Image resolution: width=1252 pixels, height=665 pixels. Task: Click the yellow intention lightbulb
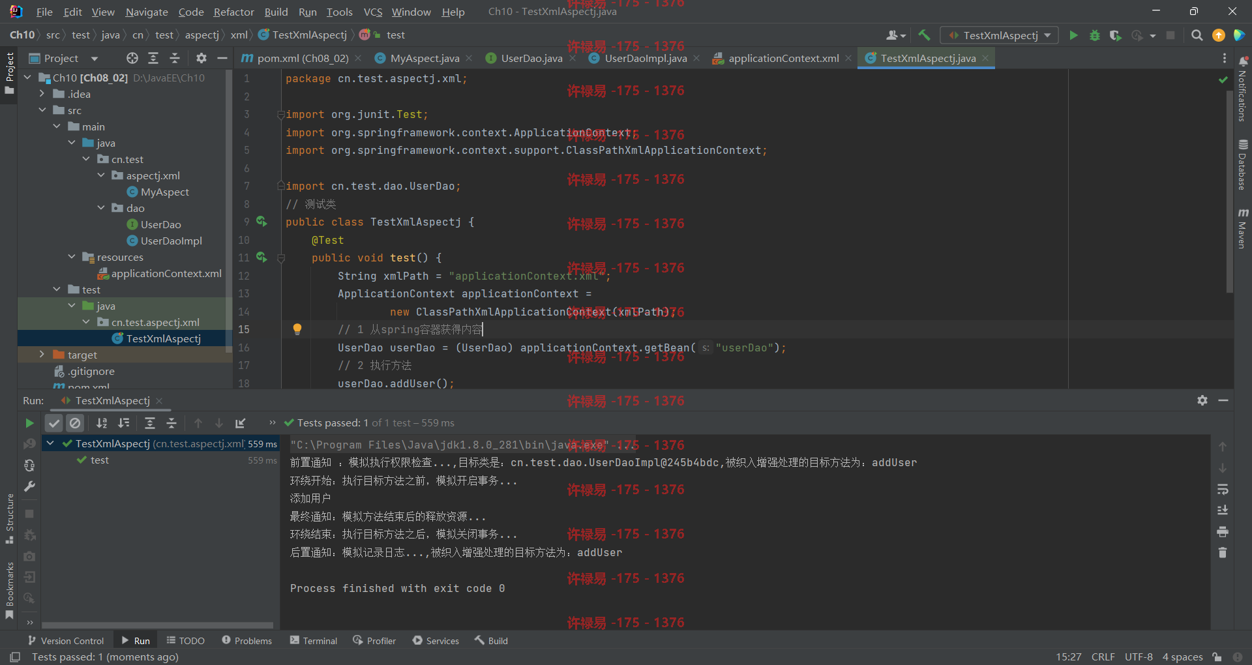[297, 329]
